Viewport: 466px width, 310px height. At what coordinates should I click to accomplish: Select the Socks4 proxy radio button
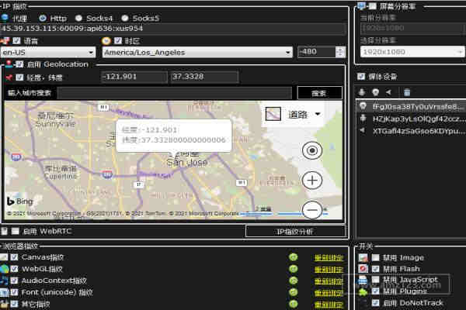81,18
